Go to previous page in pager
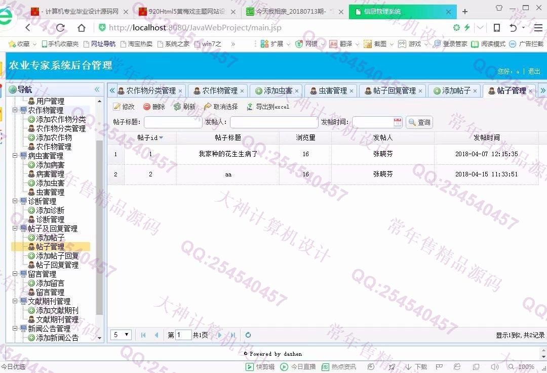The width and height of the screenshot is (547, 373). pyautogui.click(x=157, y=335)
